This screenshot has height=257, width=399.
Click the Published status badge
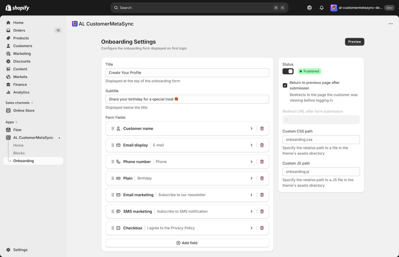pos(310,71)
